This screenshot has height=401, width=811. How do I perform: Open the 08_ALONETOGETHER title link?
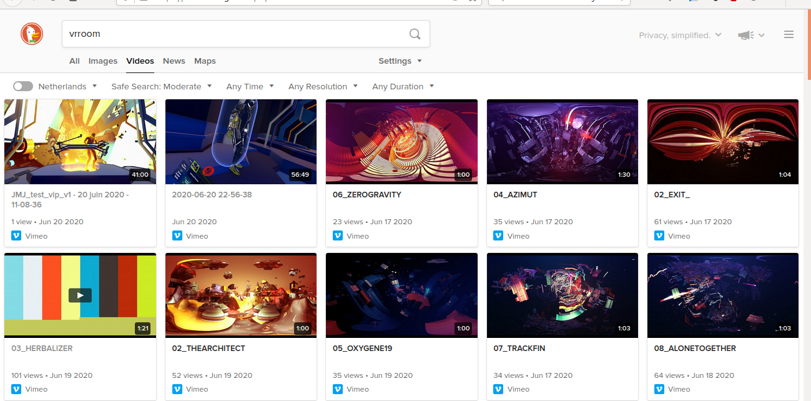[x=695, y=348]
